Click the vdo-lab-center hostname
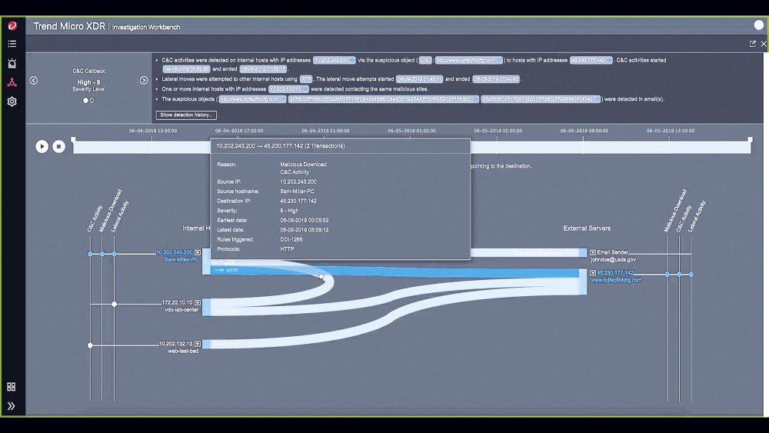Screen dimensions: 769x433 tap(181, 309)
